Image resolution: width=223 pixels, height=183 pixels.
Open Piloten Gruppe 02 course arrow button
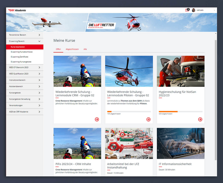pyautogui.click(x=149, y=119)
